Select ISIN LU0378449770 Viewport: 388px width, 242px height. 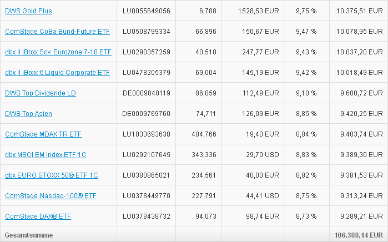pyautogui.click(x=147, y=196)
